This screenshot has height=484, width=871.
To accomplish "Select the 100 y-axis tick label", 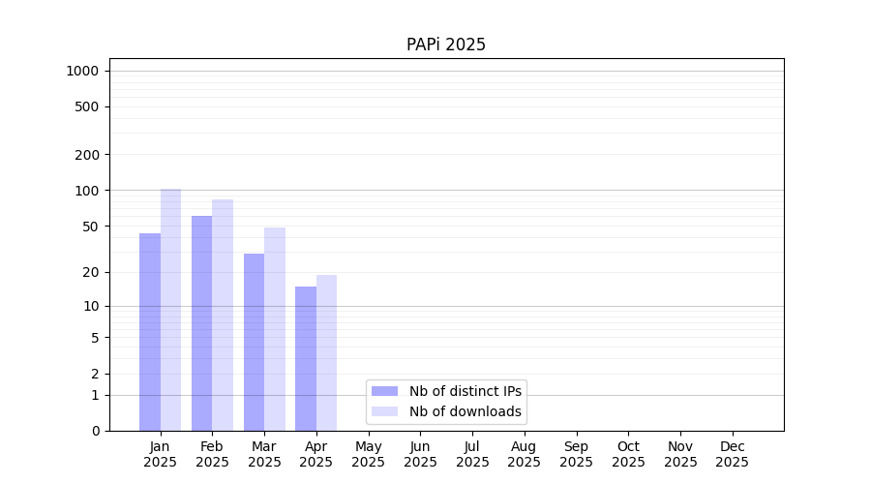I will 87,191.
